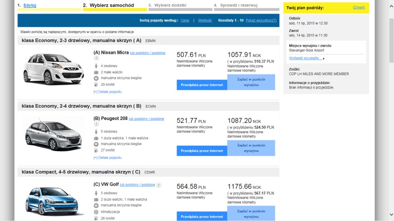Click the luggage icon for Nissan Micra
This screenshot has height=221, width=394.
96,72
